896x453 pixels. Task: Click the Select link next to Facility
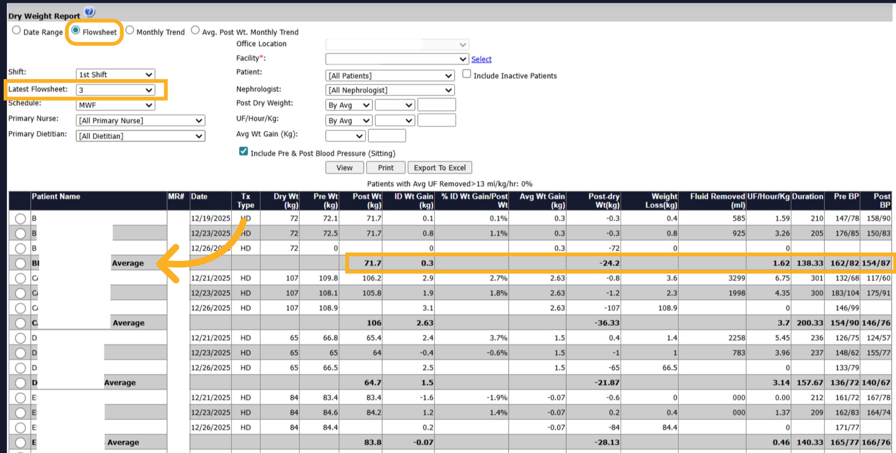pyautogui.click(x=481, y=59)
